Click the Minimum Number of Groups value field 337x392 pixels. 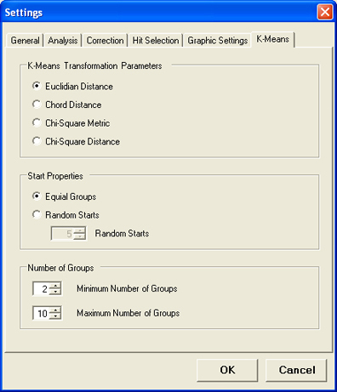tap(42, 289)
